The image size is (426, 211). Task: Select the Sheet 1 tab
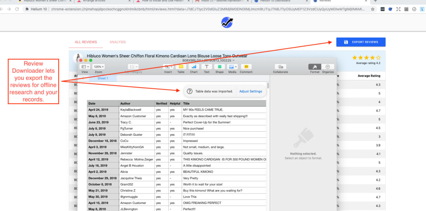coord(103,79)
